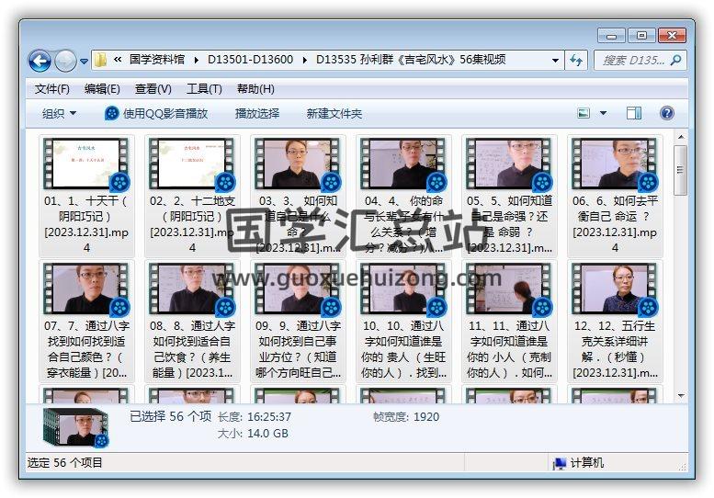Click the Back navigation arrow
Screen dimensions: 714x498
point(40,61)
